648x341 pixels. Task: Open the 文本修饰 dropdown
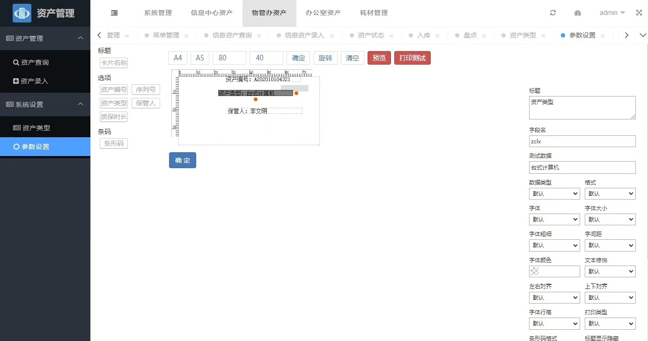coord(610,271)
